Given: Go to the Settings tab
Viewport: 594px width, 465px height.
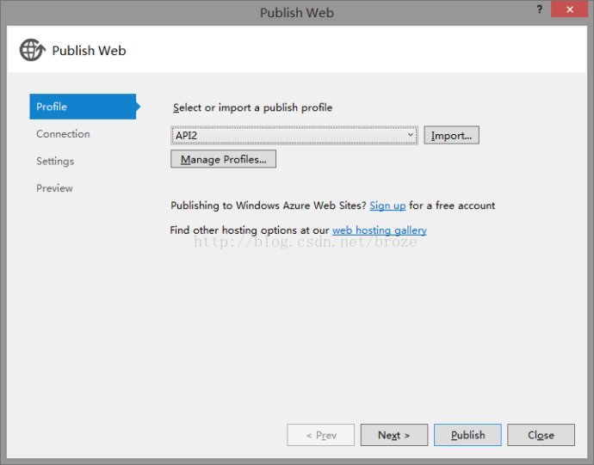Looking at the screenshot, I should point(55,162).
